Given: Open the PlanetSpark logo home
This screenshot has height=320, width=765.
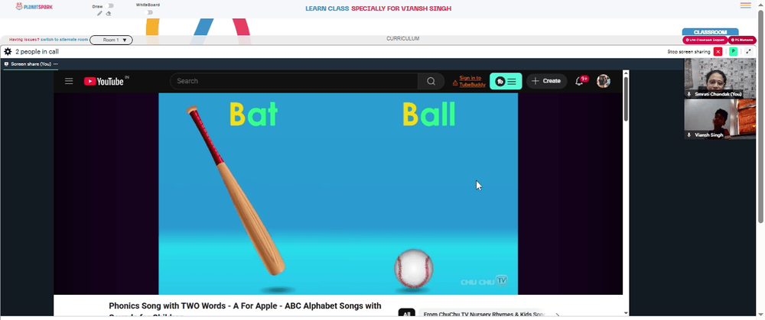Looking at the screenshot, I should coord(34,6).
